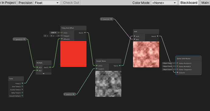
Task: Click Add node Out(4) output port
Action: pos(158,36)
